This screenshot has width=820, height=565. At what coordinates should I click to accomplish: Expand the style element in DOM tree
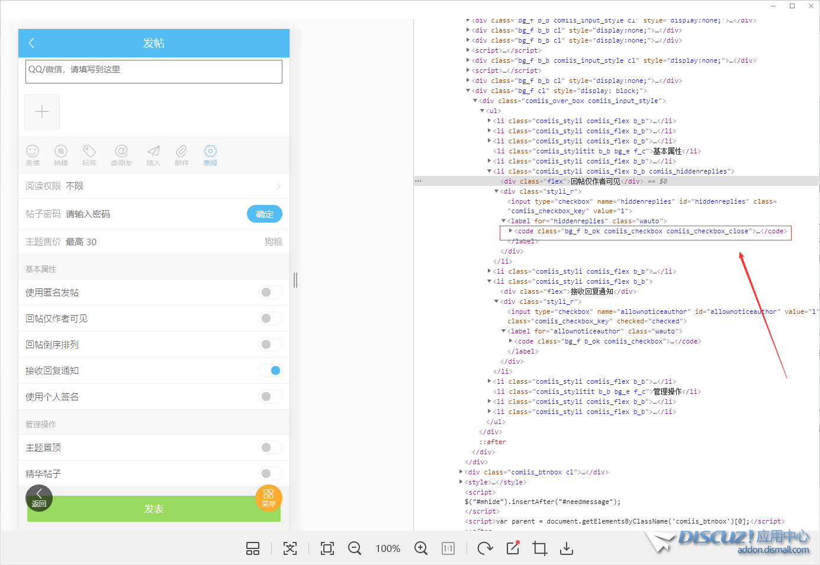[x=461, y=482]
